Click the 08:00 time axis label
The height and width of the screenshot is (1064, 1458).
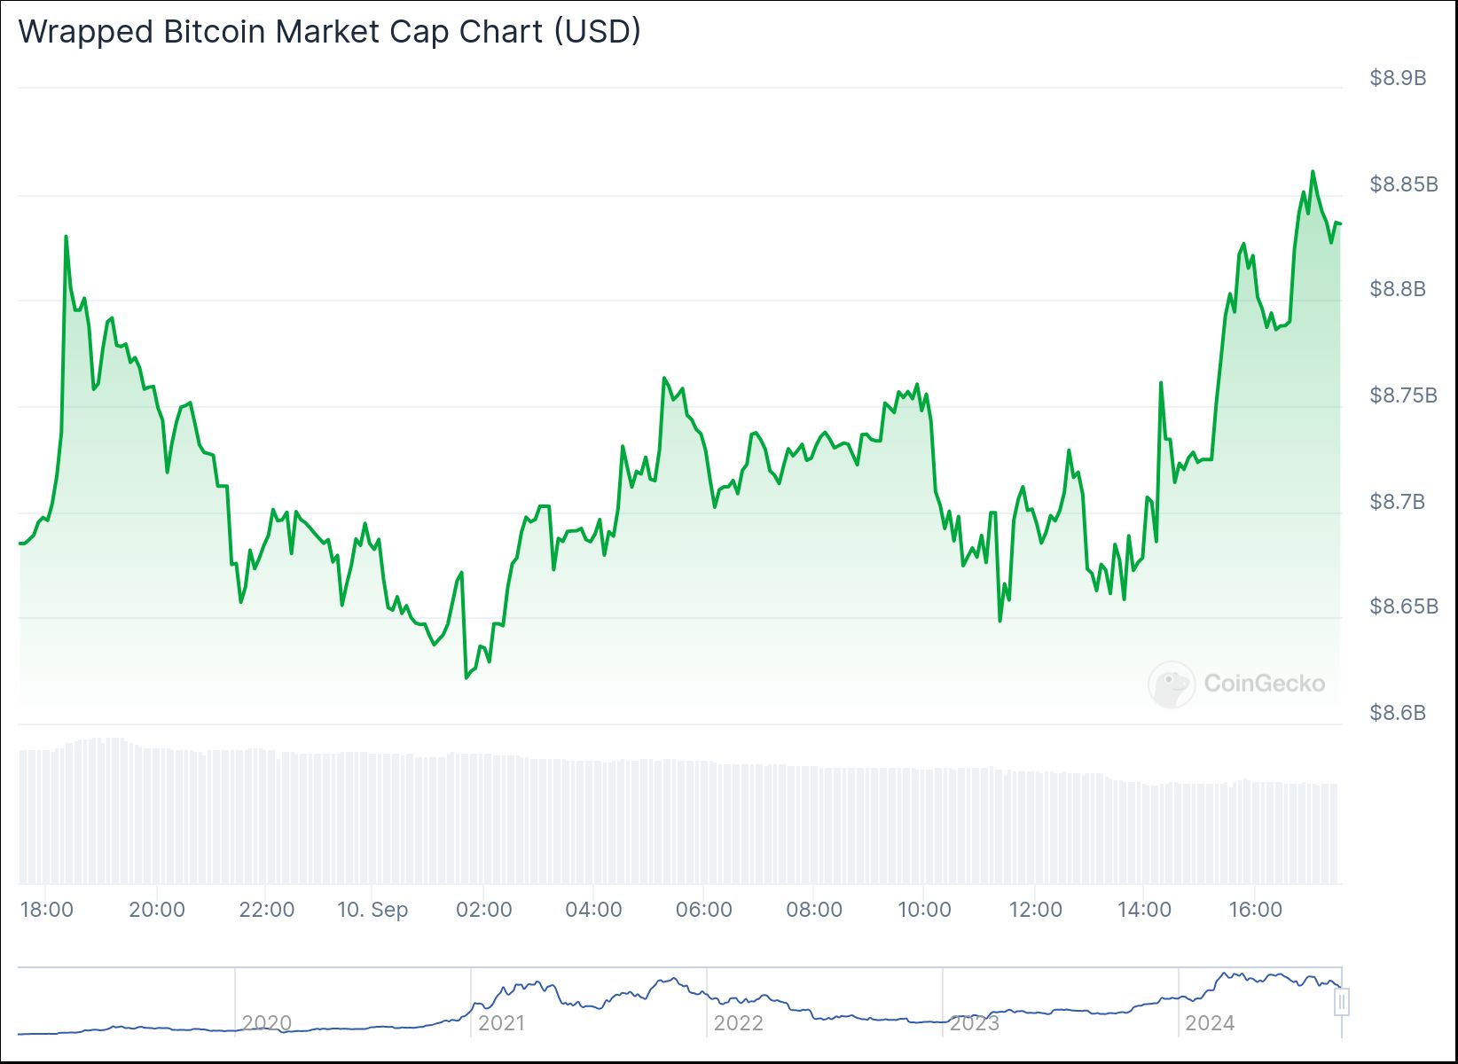[814, 910]
